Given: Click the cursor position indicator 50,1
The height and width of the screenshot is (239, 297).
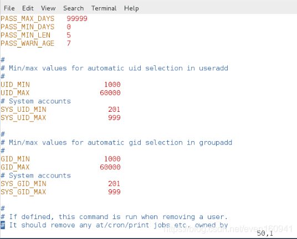Looking at the screenshot, I should [265, 233].
